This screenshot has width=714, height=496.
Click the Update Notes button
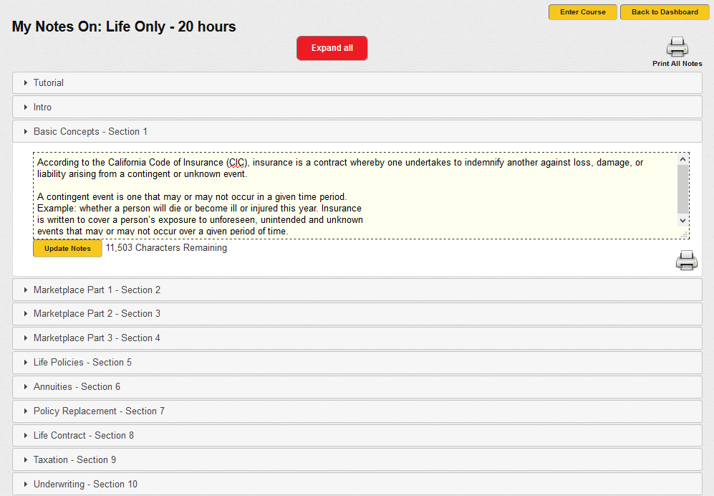[67, 248]
